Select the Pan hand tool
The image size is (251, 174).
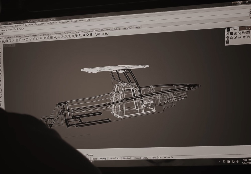tap(27, 39)
